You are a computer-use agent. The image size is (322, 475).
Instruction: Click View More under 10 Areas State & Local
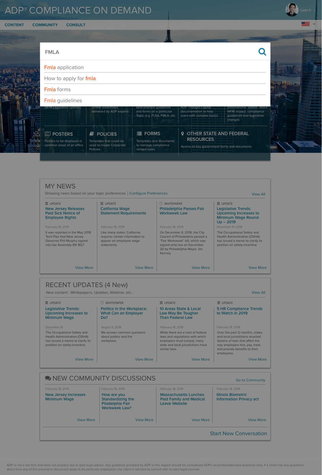tap(201, 359)
